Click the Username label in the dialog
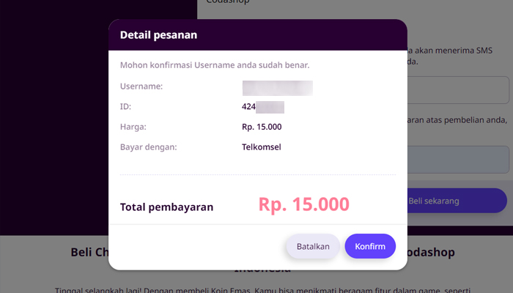This screenshot has height=293, width=513. [x=141, y=86]
